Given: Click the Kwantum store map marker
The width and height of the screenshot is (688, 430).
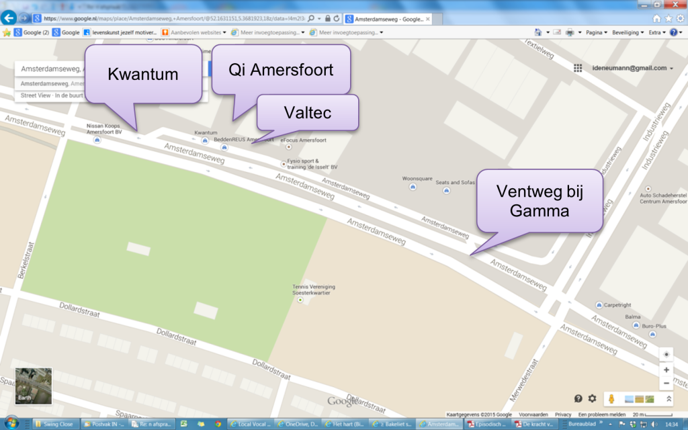Looking at the screenshot, I should coord(205,140).
